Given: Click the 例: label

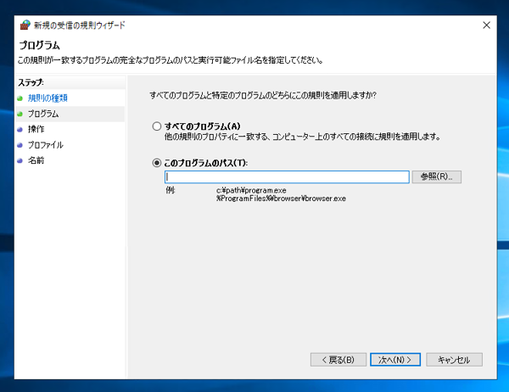Looking at the screenshot, I should 171,190.
